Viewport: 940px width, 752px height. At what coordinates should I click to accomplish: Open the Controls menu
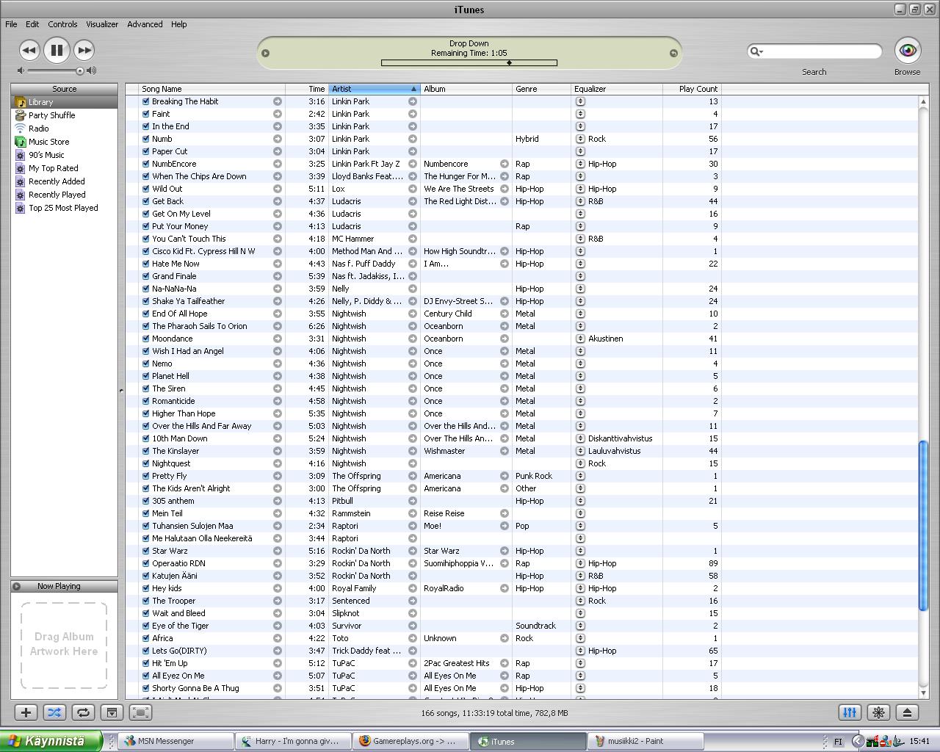point(62,24)
